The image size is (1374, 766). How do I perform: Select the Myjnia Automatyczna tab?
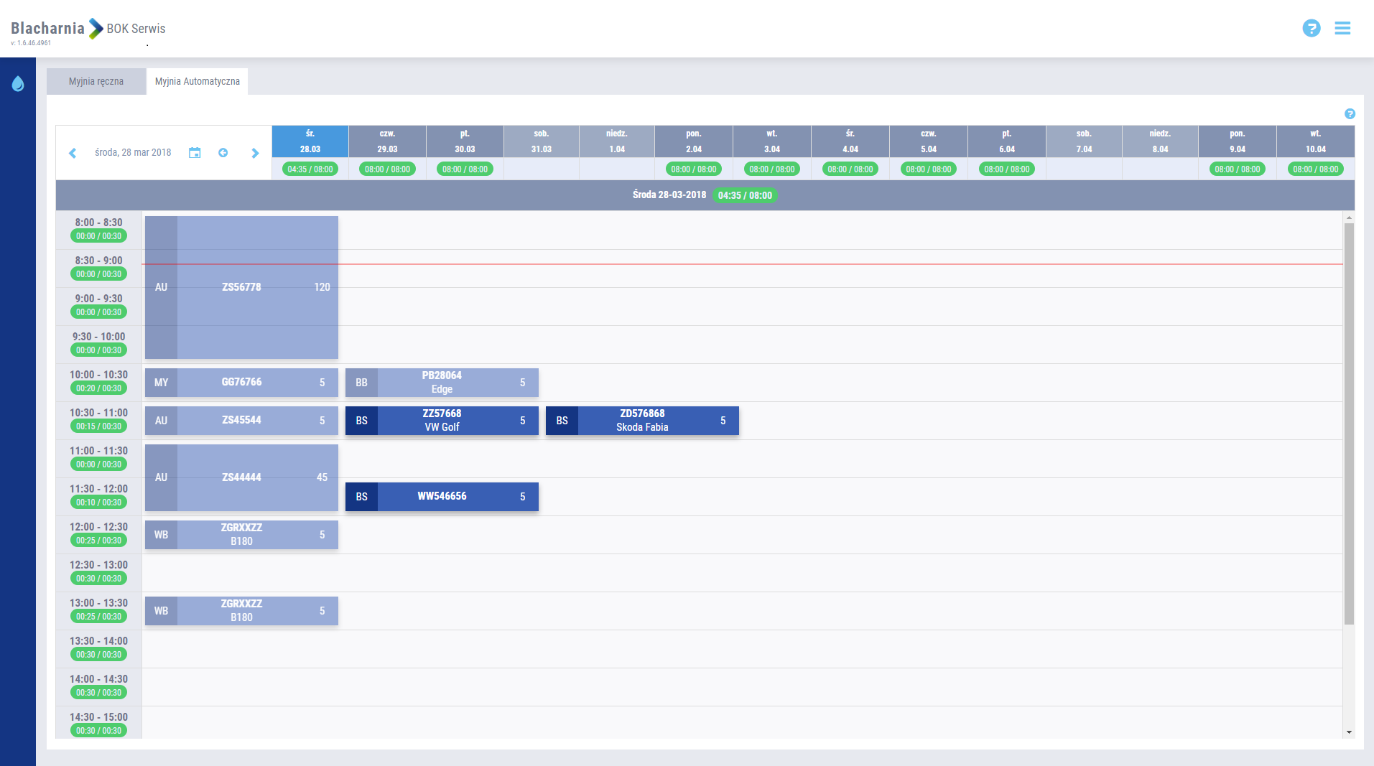coord(198,82)
